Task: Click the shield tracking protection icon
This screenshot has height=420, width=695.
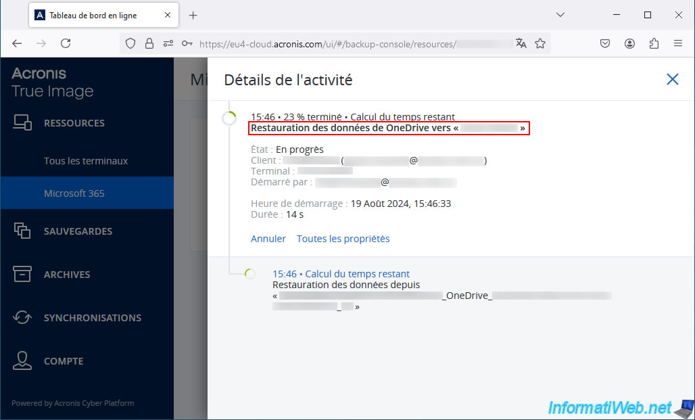Action: click(x=130, y=43)
